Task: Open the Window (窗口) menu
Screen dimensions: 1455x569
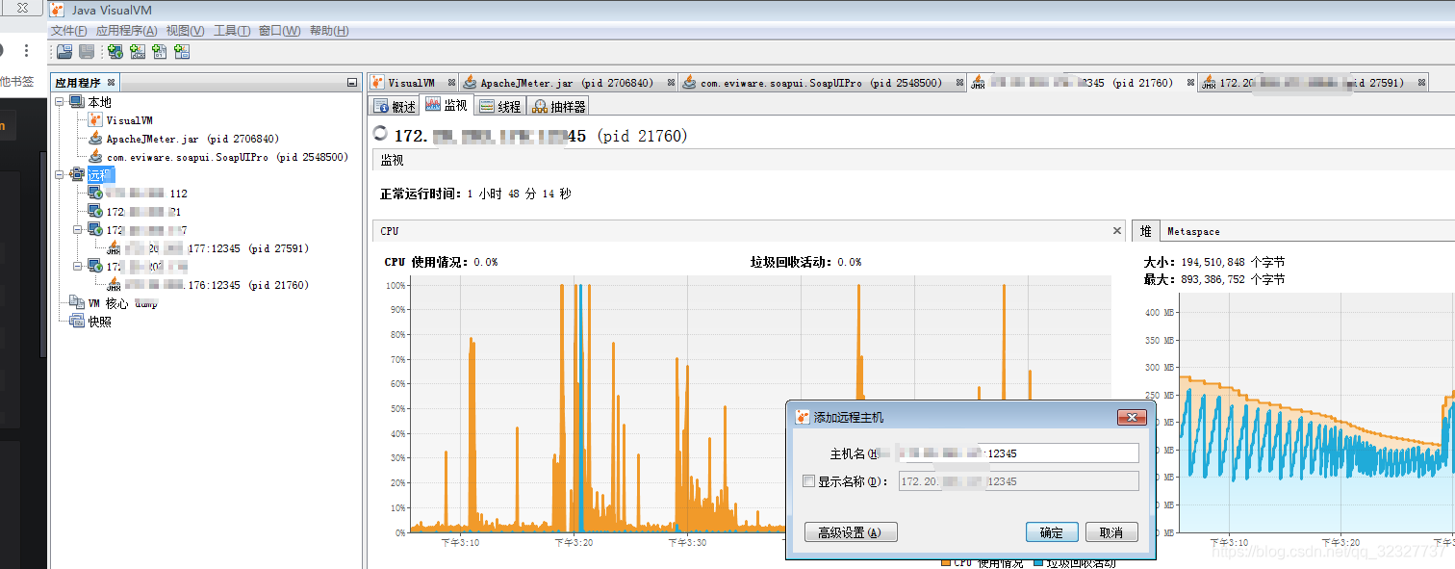Action: [280, 31]
